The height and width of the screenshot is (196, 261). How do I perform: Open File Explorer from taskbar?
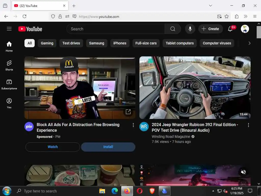click(x=102, y=191)
